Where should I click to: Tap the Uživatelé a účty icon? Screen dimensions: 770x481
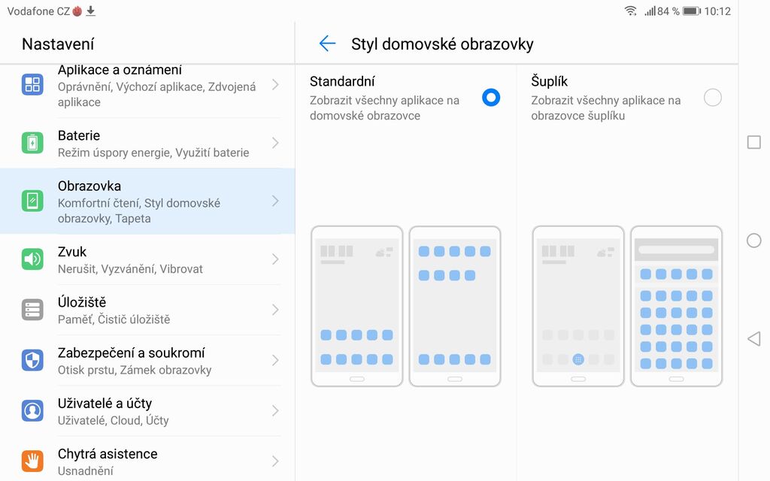(32, 410)
